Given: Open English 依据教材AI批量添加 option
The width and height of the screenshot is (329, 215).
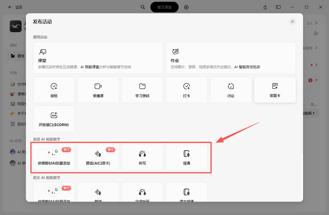Looking at the screenshot, I should (54, 157).
